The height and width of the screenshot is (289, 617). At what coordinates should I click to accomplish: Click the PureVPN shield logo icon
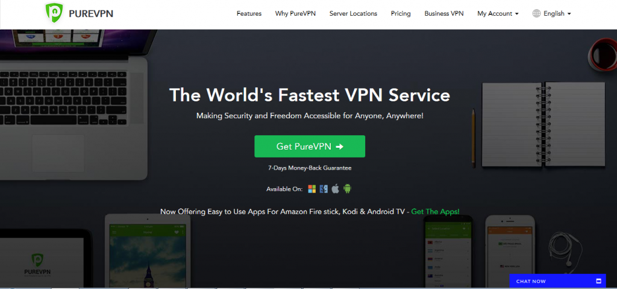[55, 14]
